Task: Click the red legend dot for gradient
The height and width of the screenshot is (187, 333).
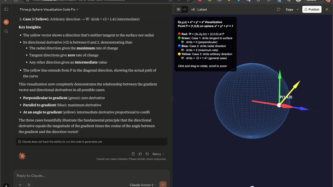Action: coord(179,34)
